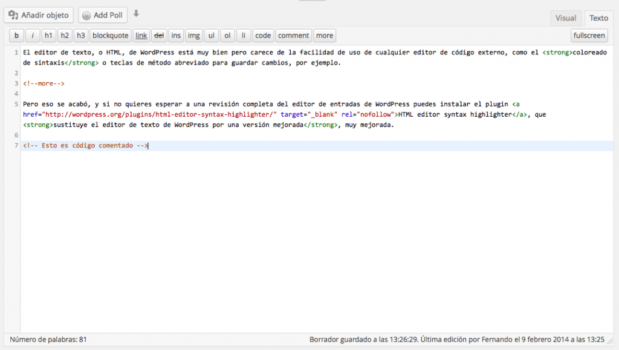Insert an ins tag from the toolbar
619x350 pixels.
tap(176, 35)
